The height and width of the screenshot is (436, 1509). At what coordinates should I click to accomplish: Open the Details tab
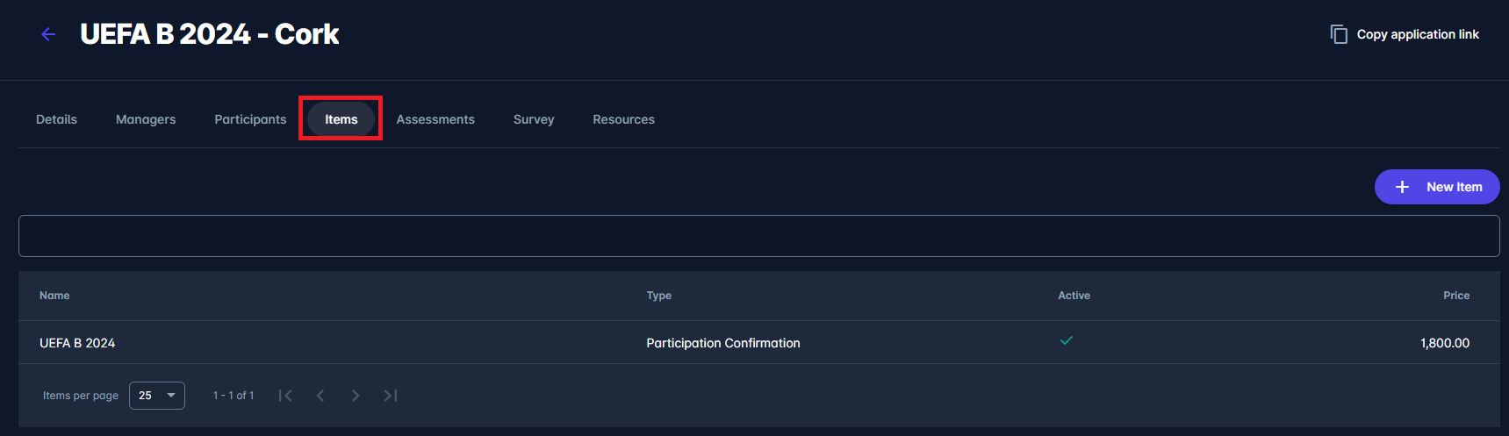(56, 119)
